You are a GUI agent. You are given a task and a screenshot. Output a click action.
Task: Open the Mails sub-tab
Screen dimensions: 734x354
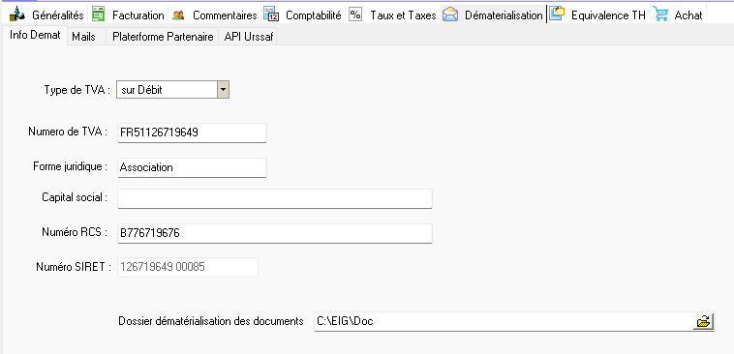(x=86, y=37)
